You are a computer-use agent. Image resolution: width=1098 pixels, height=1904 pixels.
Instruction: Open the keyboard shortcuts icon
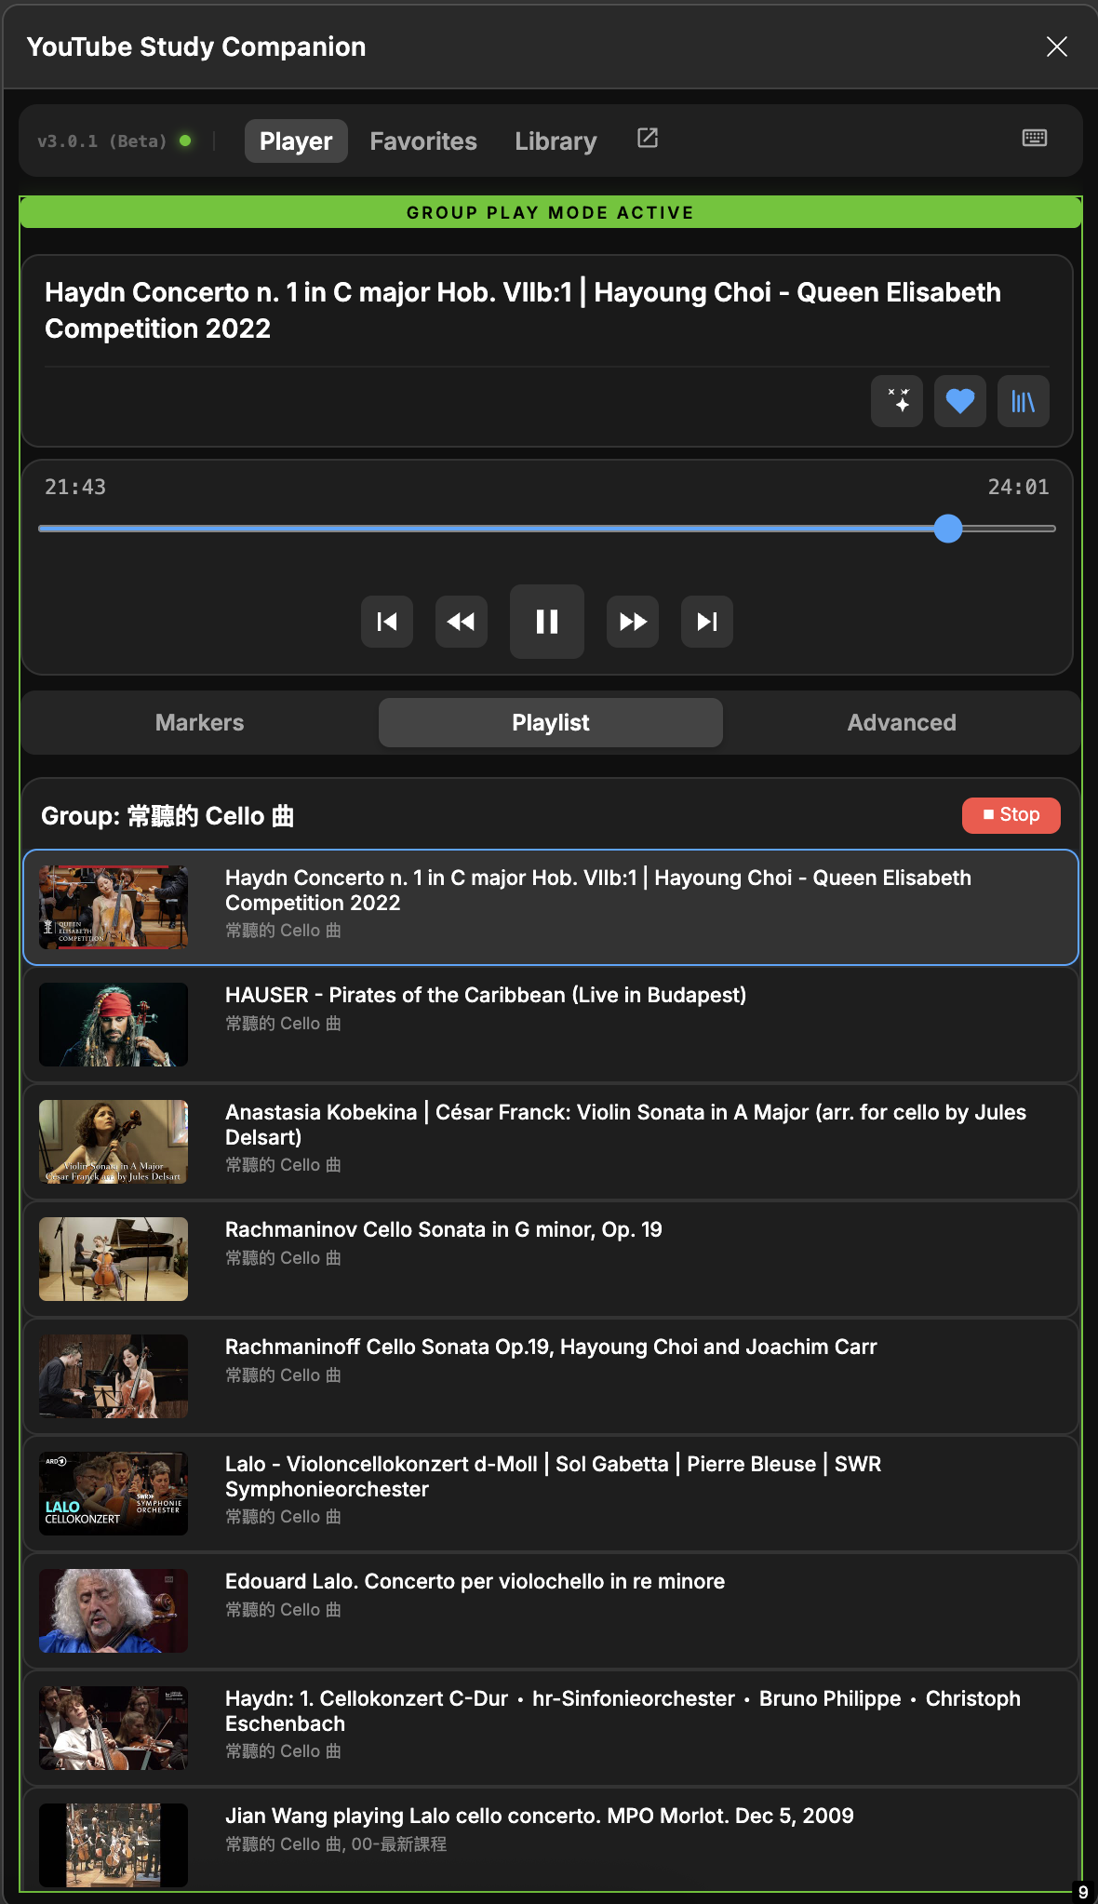click(1034, 139)
